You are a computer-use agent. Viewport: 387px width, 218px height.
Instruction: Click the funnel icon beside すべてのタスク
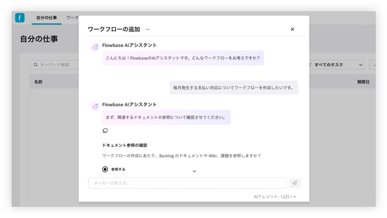310,65
